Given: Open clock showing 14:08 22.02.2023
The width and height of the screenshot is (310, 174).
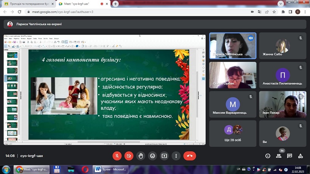Looking at the screenshot, I should click(x=298, y=170).
